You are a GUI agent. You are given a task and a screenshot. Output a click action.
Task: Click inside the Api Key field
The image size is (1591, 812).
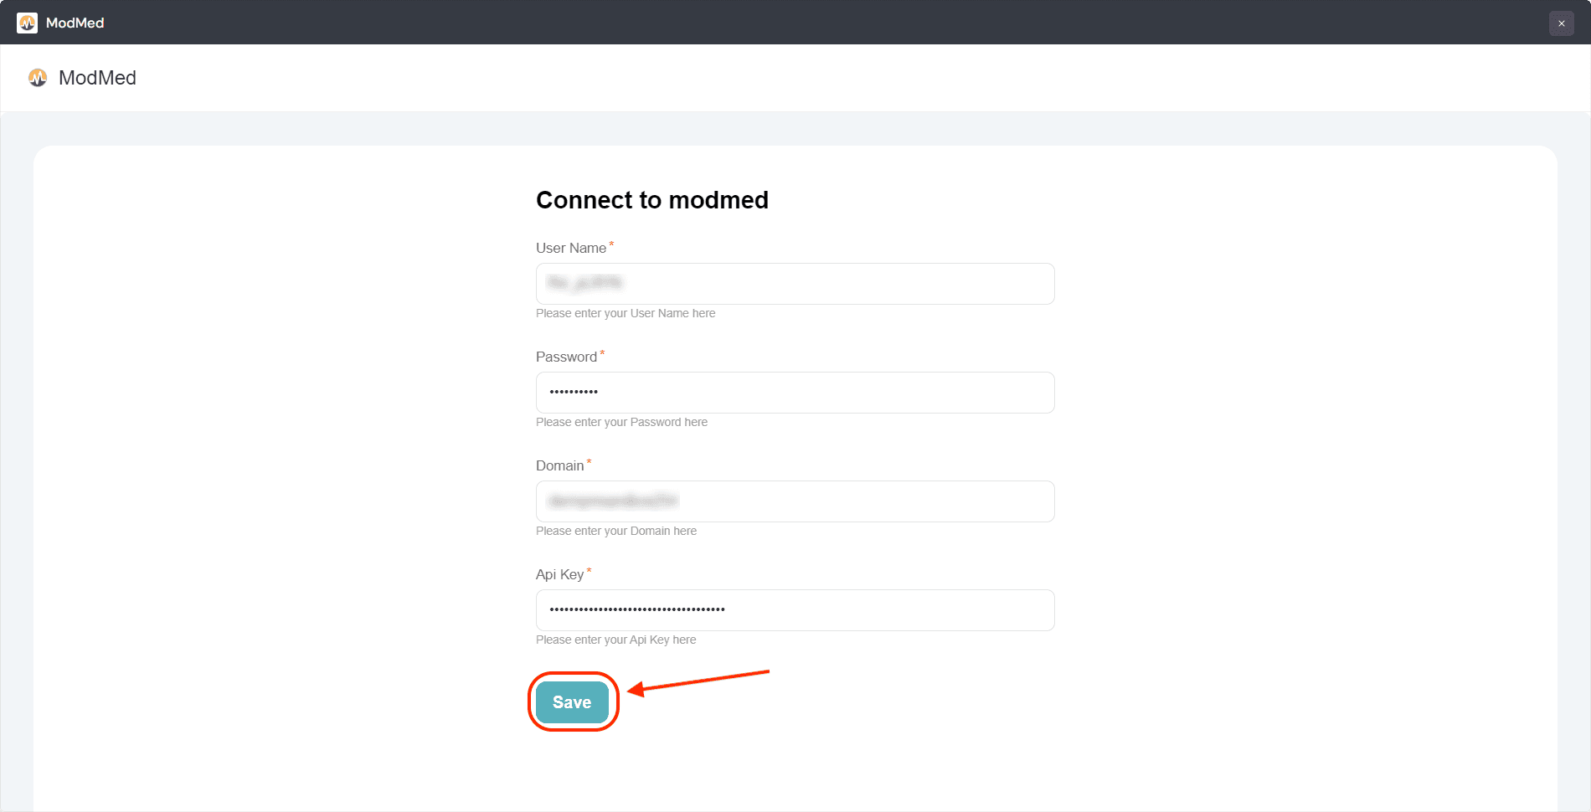click(x=795, y=610)
